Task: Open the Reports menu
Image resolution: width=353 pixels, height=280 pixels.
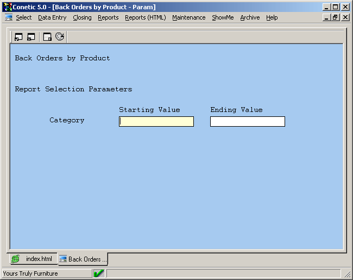Action: click(108, 17)
